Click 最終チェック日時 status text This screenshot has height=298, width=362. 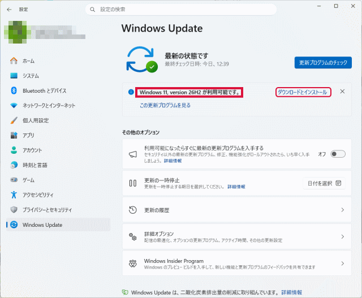197,64
